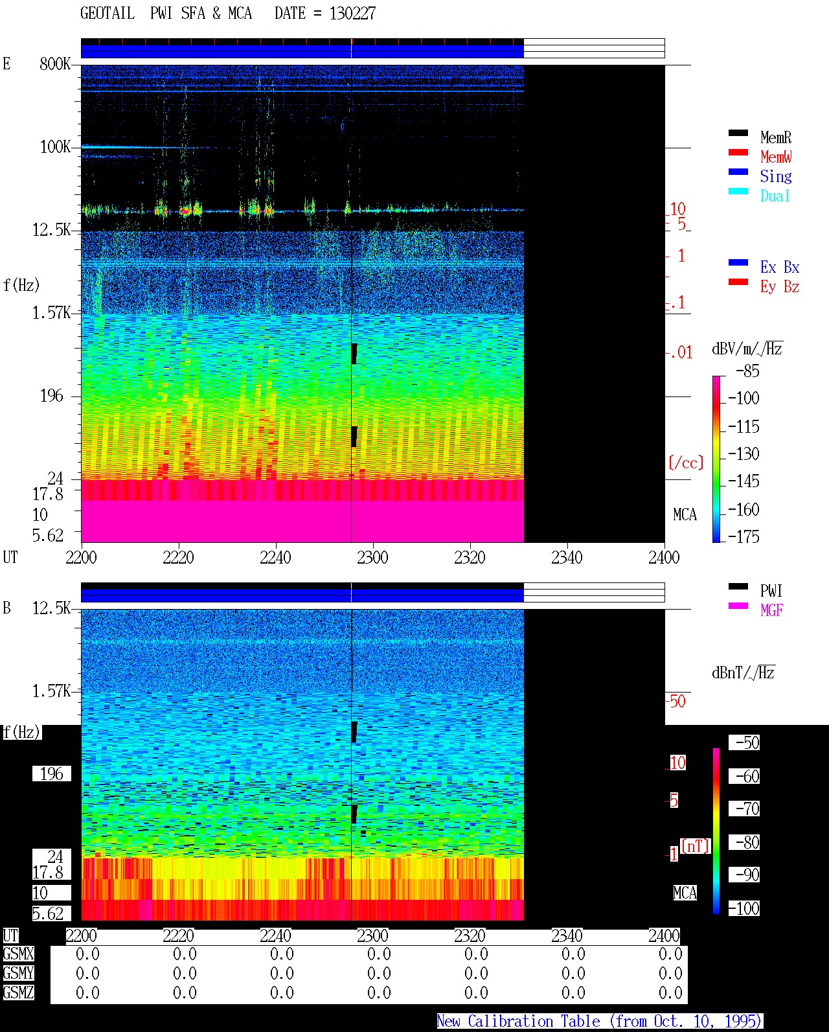The height and width of the screenshot is (1032, 829).
Task: Click the 'GSMZ' row label
Action: [19, 992]
